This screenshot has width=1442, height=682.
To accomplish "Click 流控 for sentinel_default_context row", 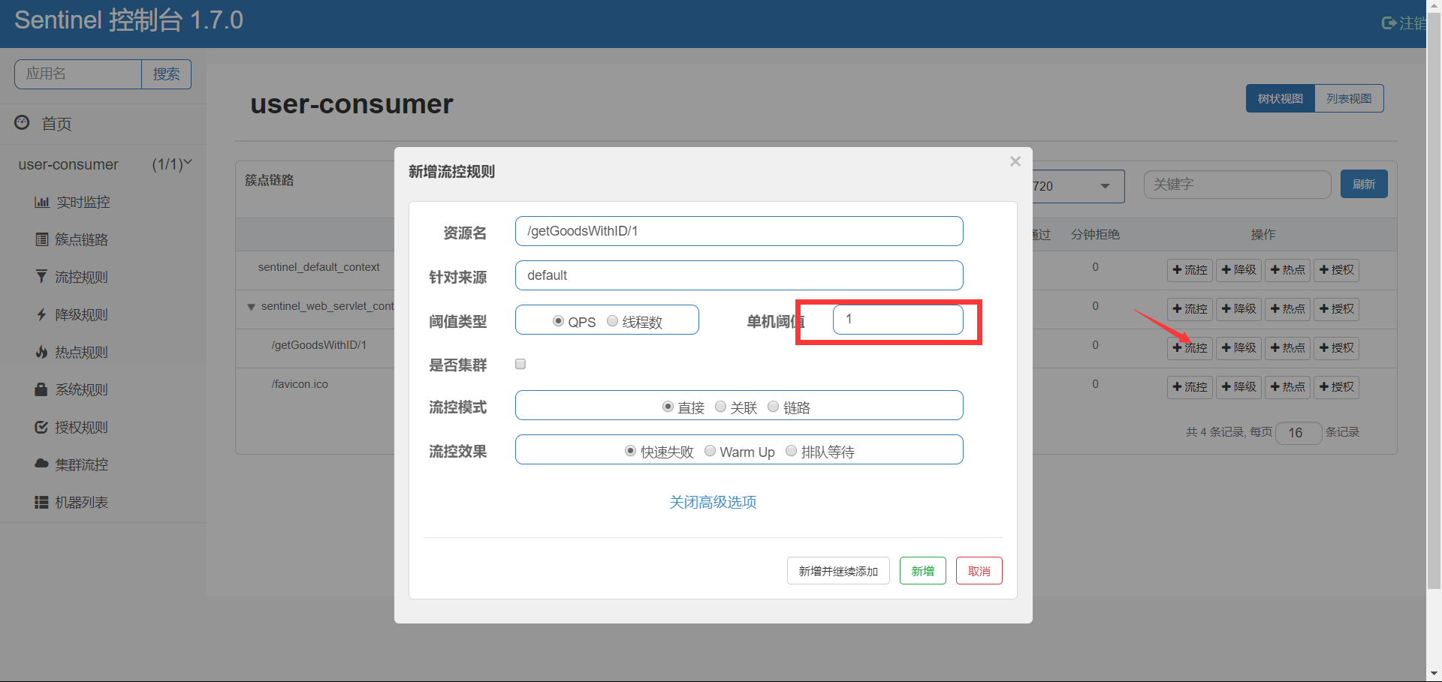I will tap(1190, 270).
